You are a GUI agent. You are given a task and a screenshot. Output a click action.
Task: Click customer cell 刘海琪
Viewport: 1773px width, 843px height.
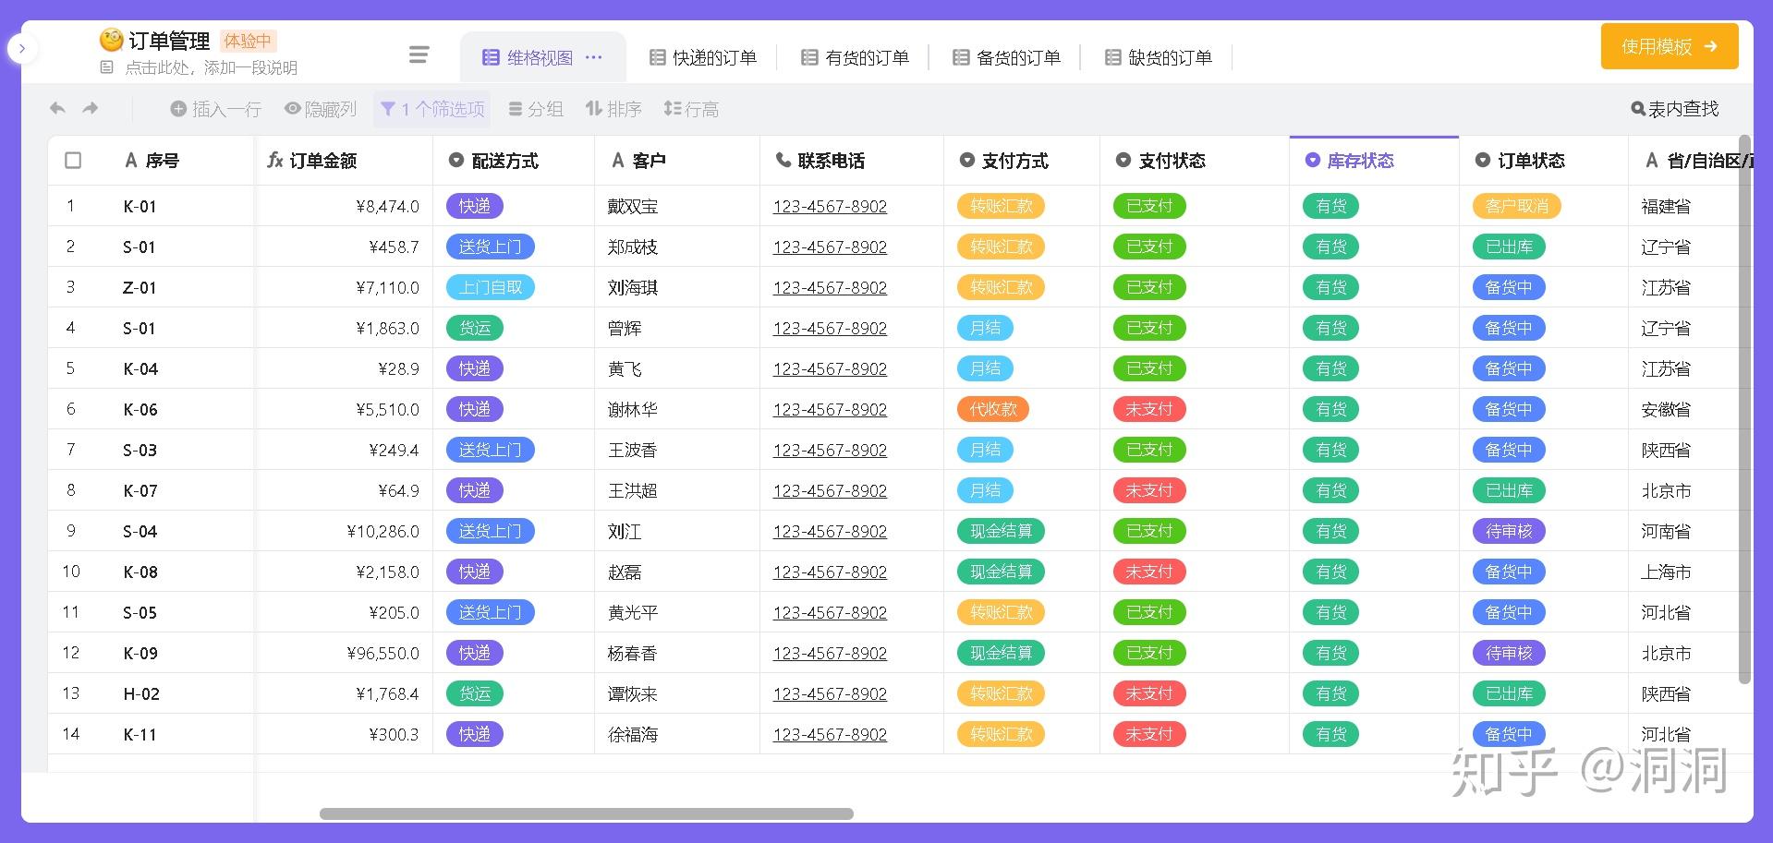tap(677, 287)
